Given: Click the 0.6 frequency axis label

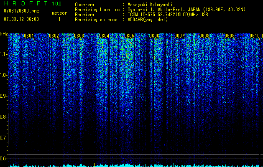Looking at the screenshot, I should pos(3,159).
